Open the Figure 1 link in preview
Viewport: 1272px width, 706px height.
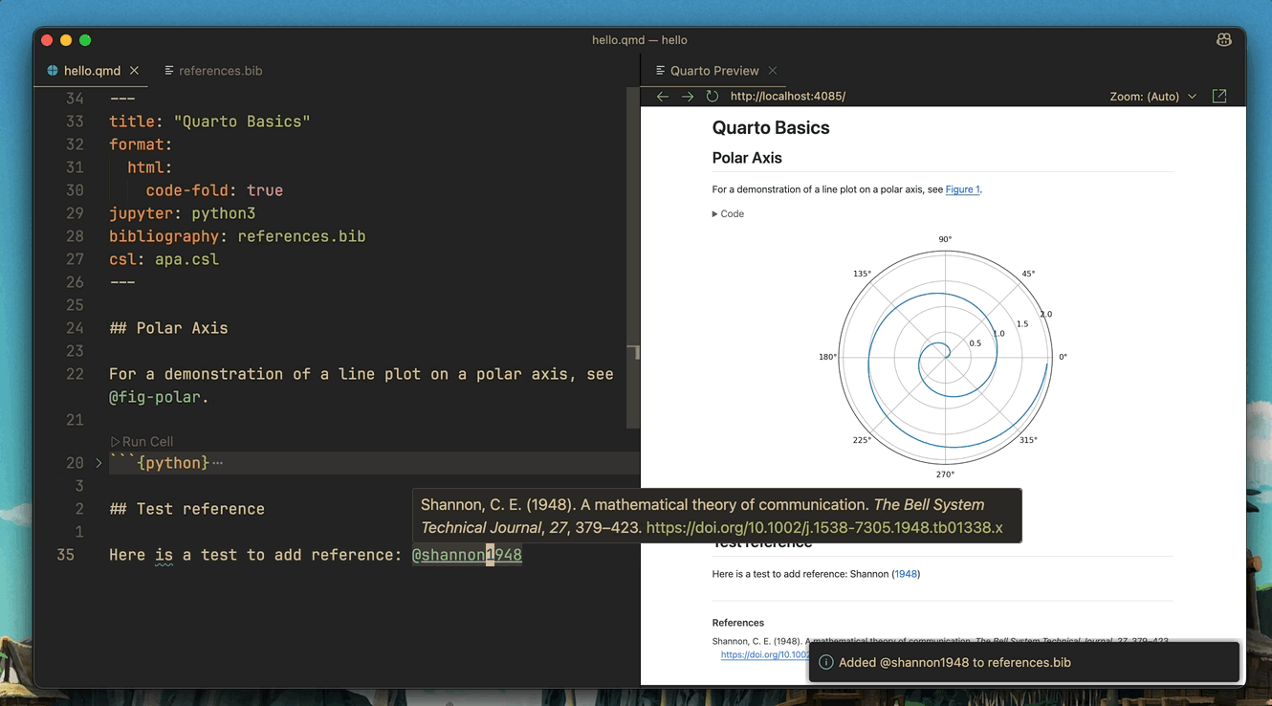click(962, 189)
